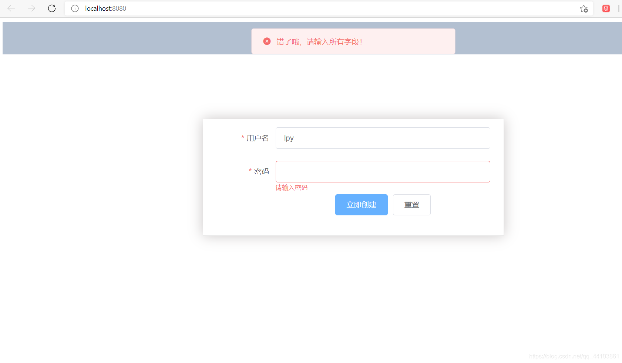This screenshot has width=622, height=363.
Task: Submit form with 立即创建 button
Action: point(362,205)
